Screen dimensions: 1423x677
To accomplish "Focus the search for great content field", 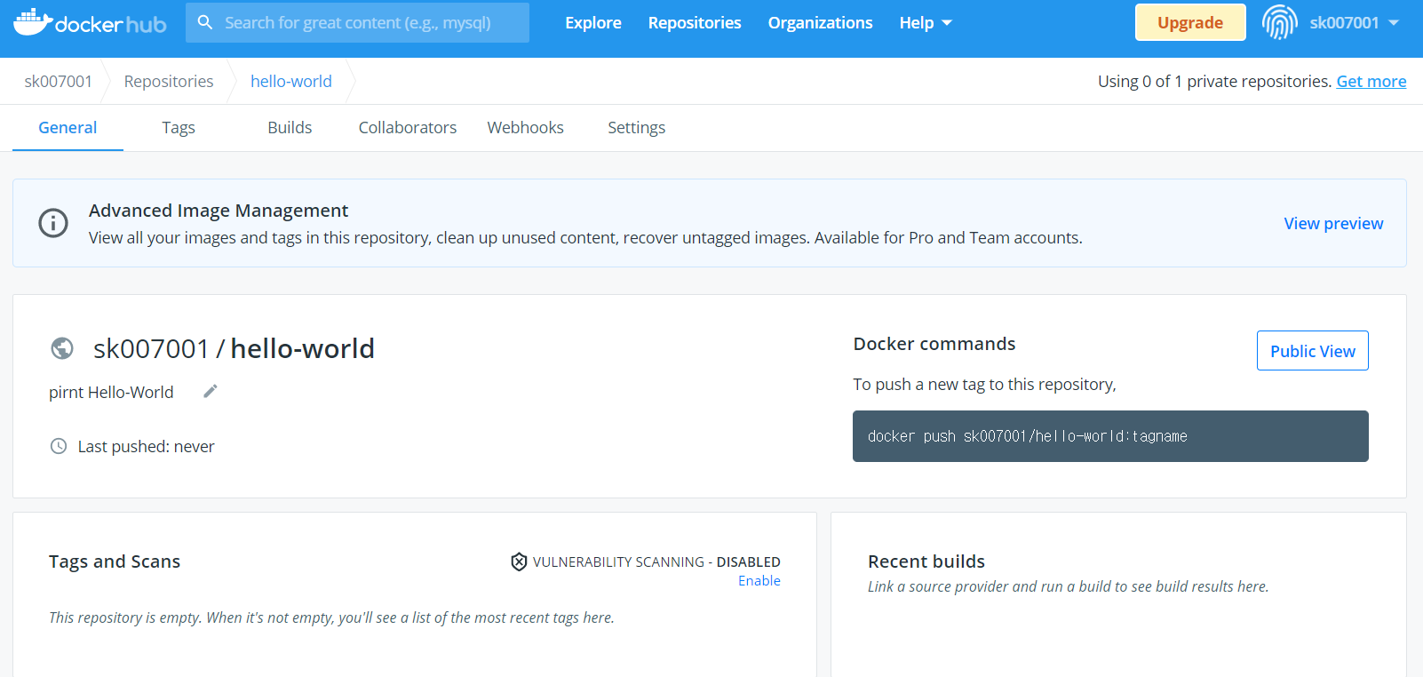I will point(357,22).
